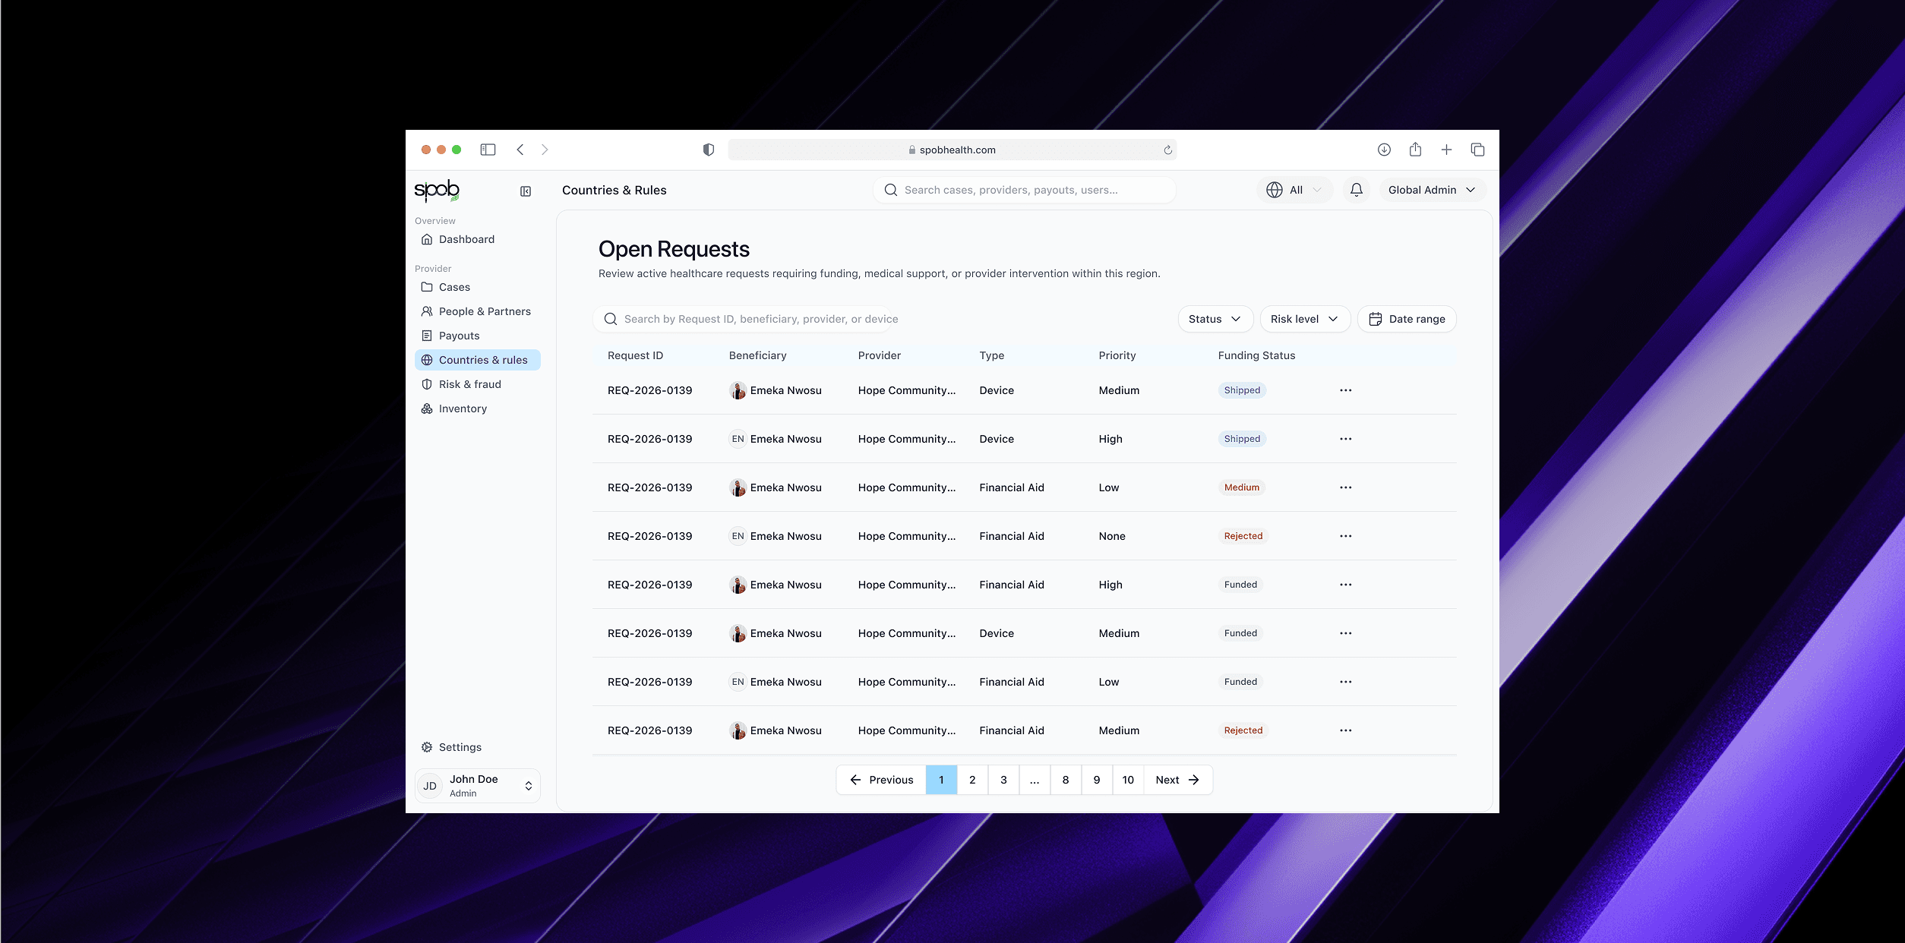Screen dimensions: 1905x943
Task: Select Countries & rules in sidebar
Action: (478, 360)
